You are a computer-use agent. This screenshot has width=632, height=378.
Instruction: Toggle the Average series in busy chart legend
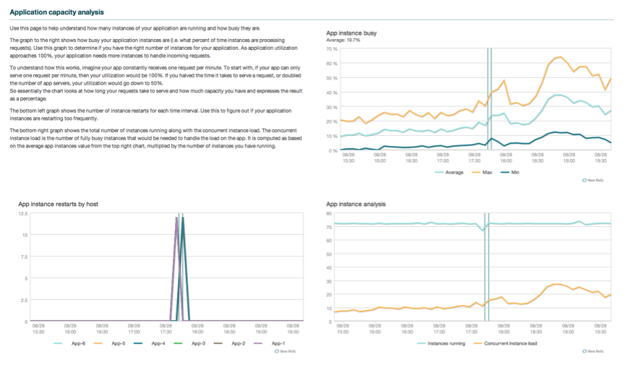click(x=449, y=173)
